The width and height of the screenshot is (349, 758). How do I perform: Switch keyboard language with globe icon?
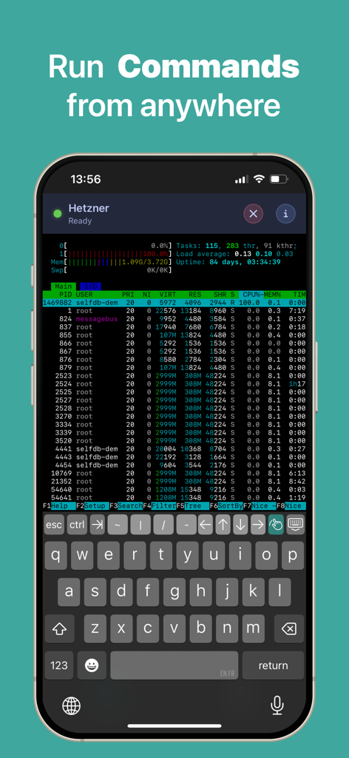[x=72, y=705]
